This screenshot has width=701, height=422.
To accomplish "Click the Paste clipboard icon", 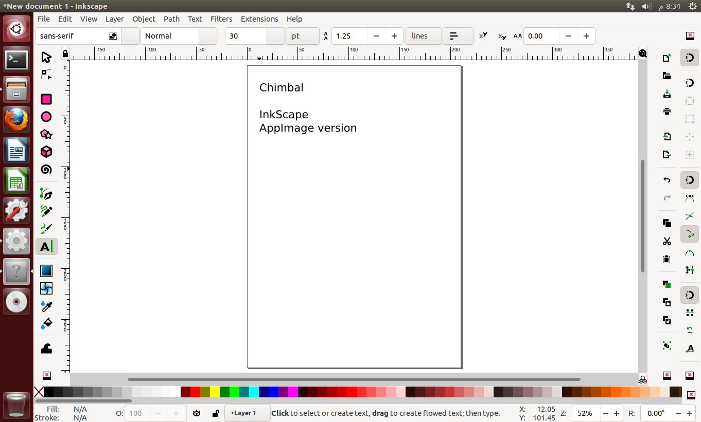I will (x=667, y=259).
